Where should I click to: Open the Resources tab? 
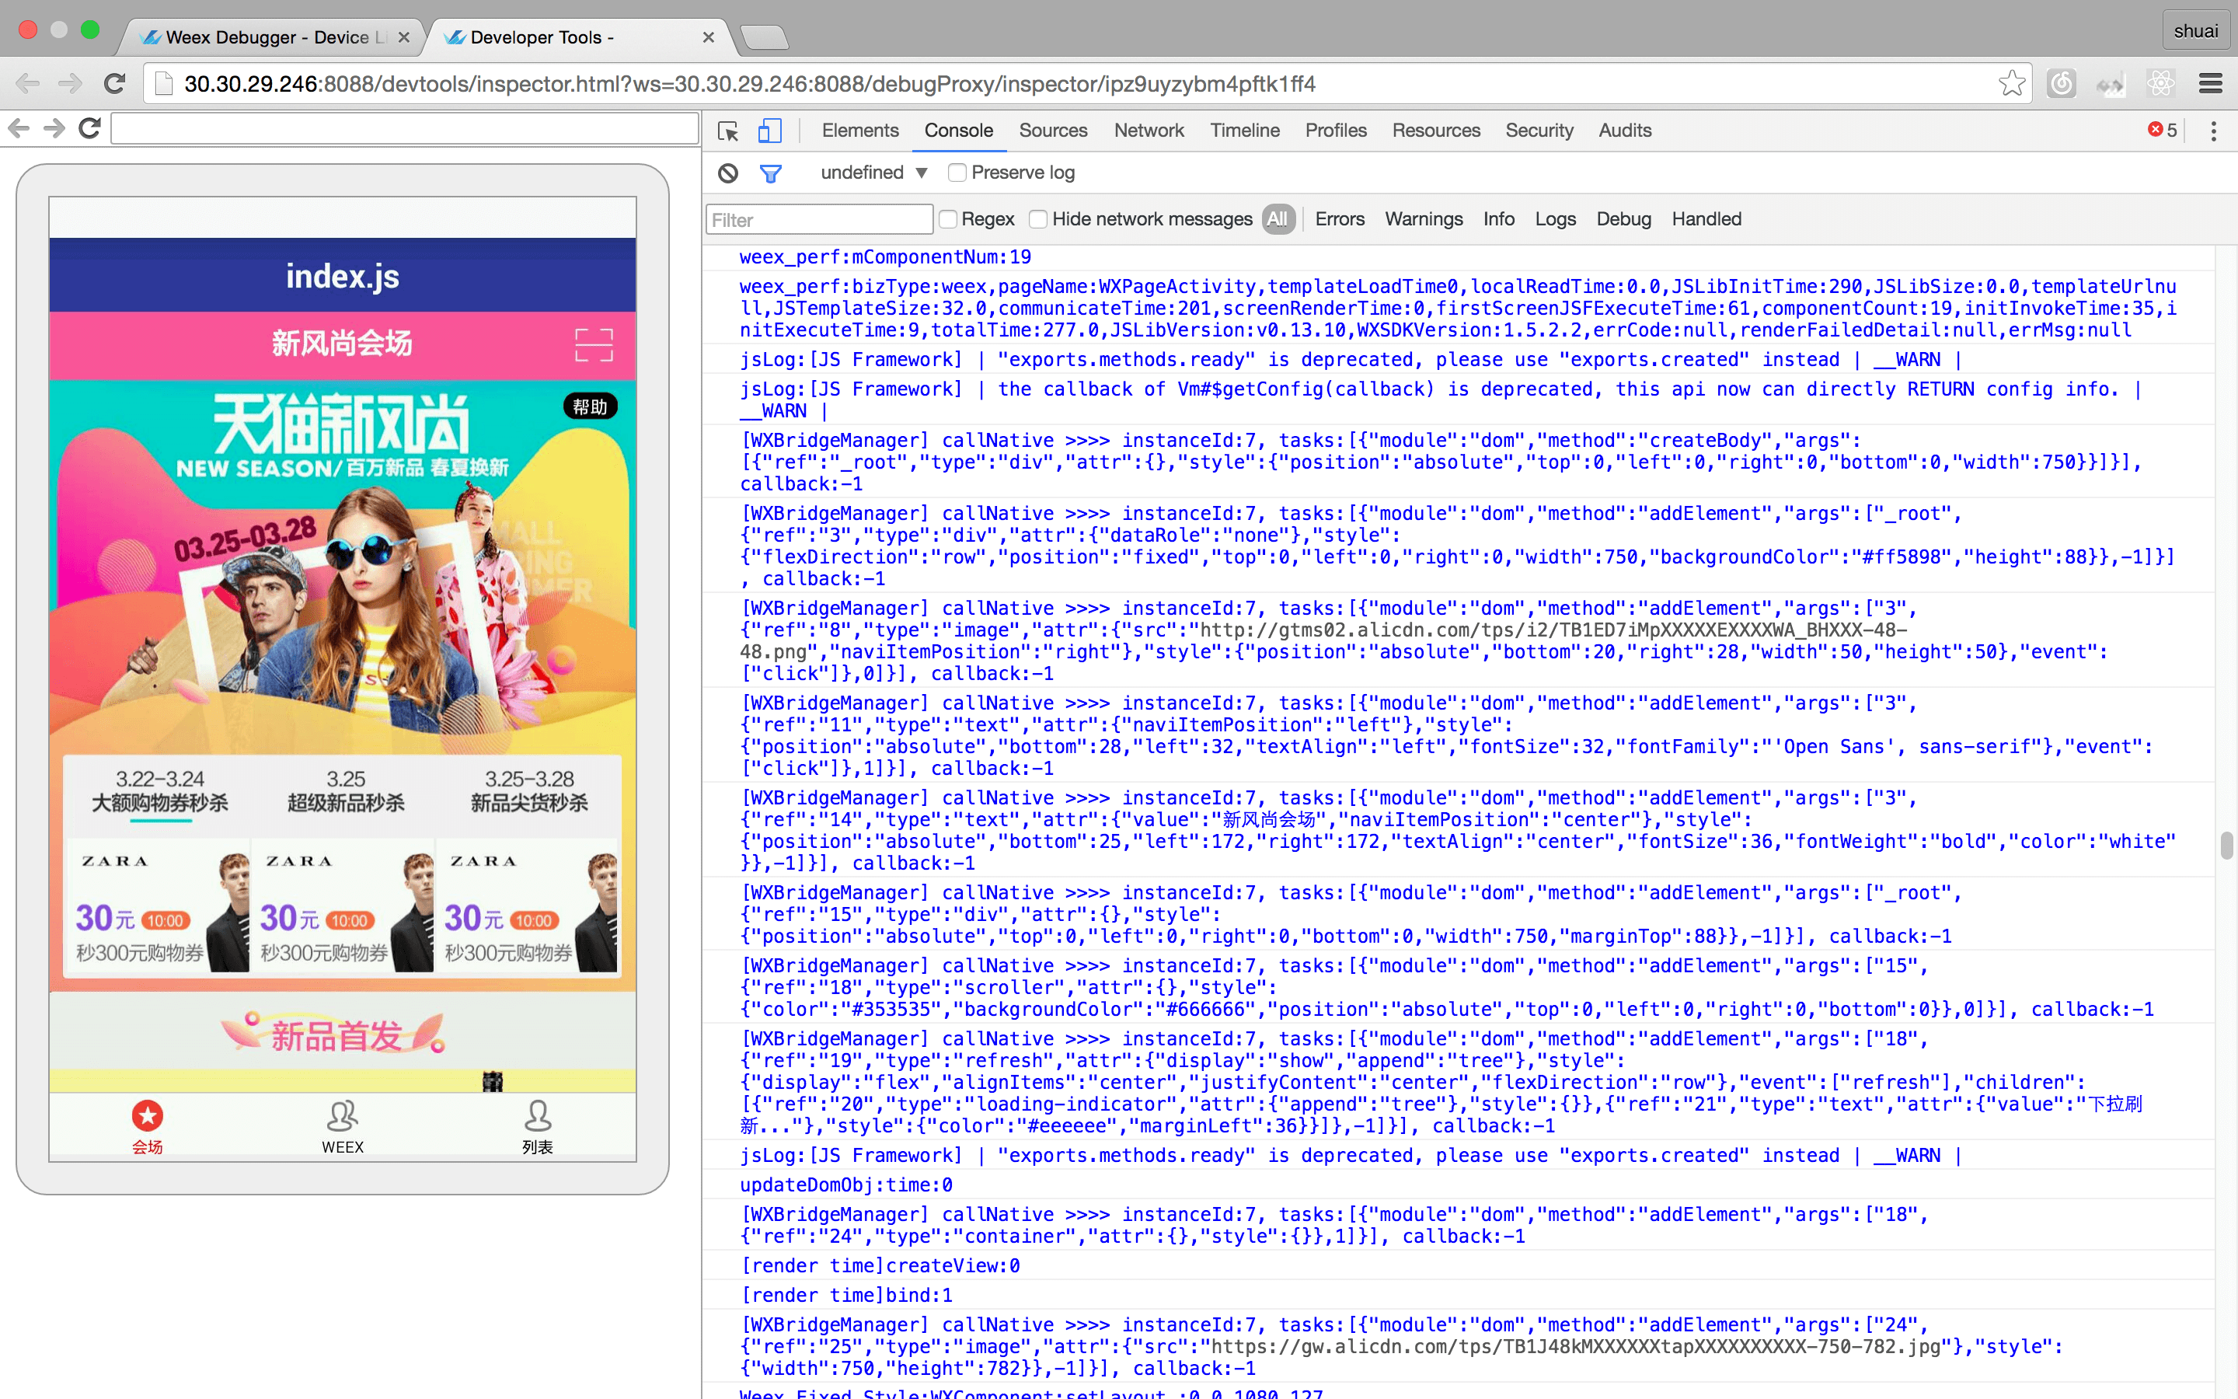point(1436,131)
